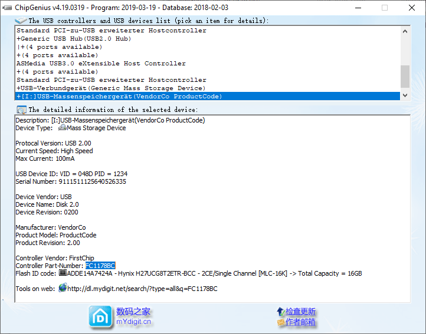Open the 数码之家 mYdigit.cn link
Viewport: 426px width, 334px height.
coord(133,316)
